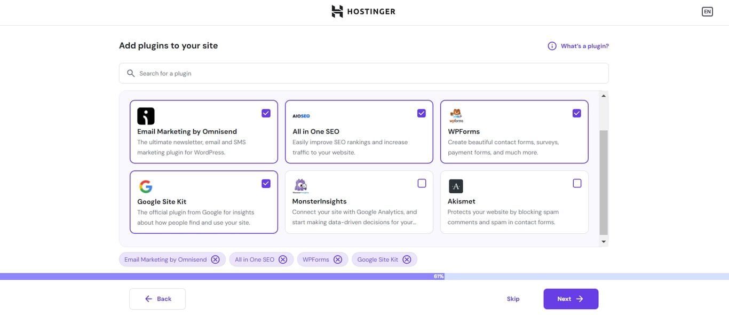The image size is (729, 315).
Task: Click the MonsterInsights plugin logo
Action: pos(301,186)
